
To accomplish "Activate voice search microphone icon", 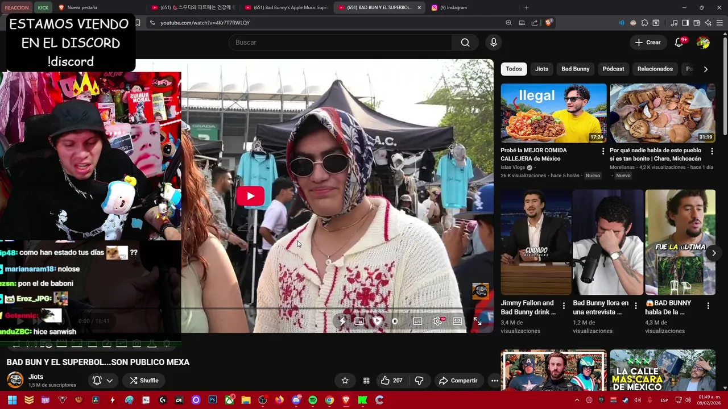I will click(x=494, y=43).
